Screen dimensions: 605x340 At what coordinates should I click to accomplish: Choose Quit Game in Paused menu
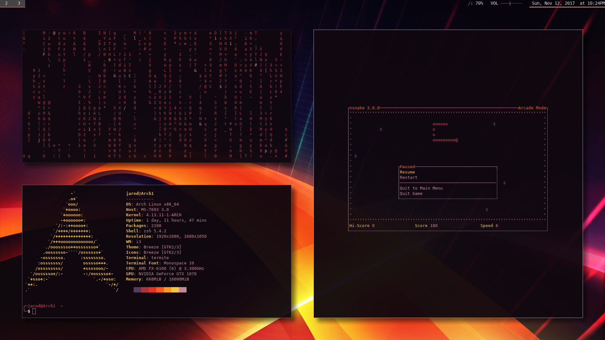[x=411, y=194]
